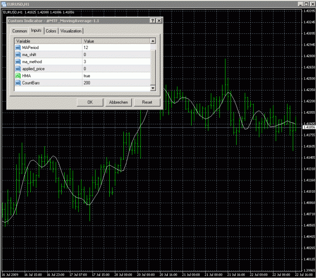Screen dimensions: 316x278
Task: Open the Colors tab
Action: 51,31
